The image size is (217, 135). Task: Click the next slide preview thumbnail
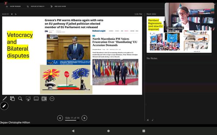tap(179, 35)
